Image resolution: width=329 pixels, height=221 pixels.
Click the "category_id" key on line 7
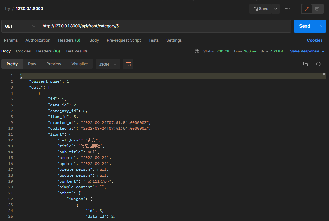(63, 111)
